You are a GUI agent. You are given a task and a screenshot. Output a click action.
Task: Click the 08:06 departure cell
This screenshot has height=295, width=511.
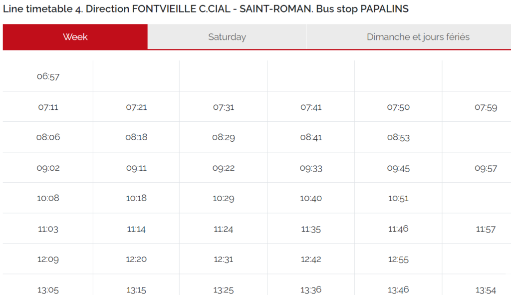48,137
